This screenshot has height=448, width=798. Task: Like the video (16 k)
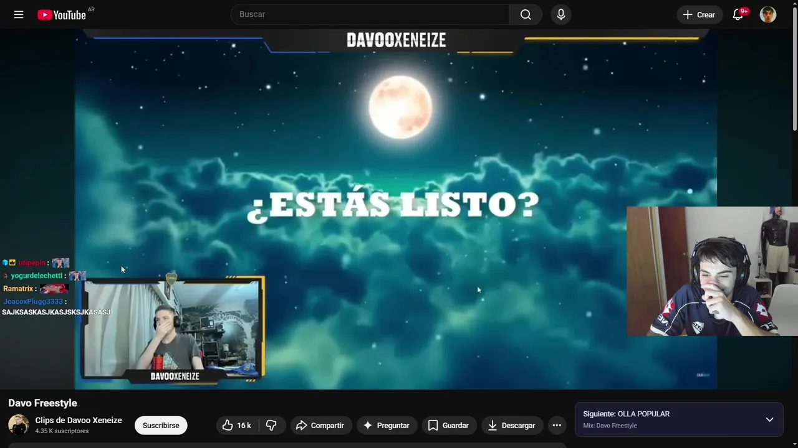[x=237, y=426]
